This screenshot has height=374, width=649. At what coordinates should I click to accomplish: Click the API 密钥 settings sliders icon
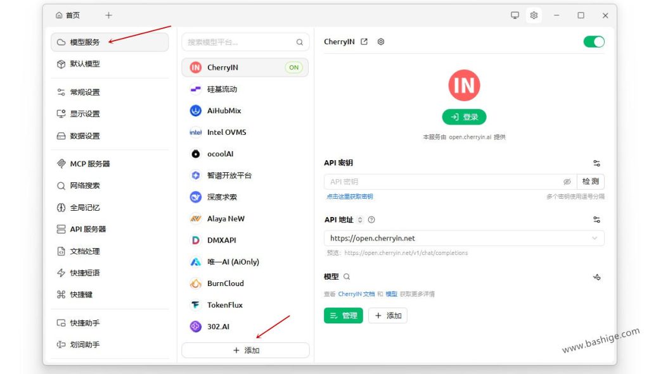click(596, 163)
